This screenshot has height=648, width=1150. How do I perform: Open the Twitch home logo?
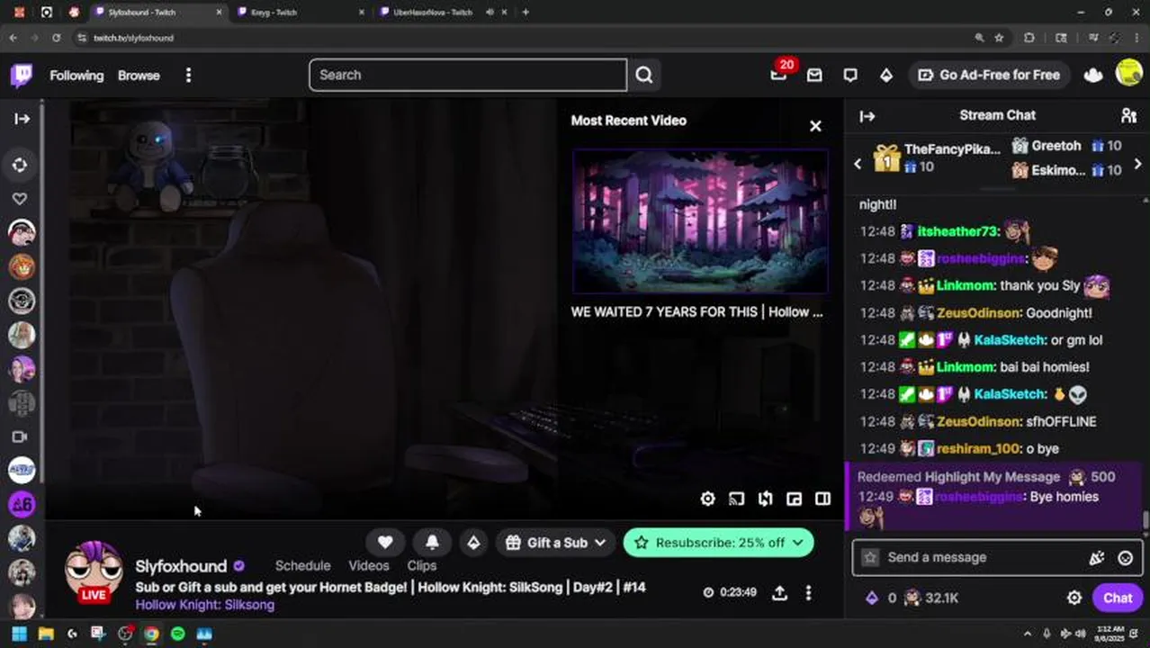(x=22, y=75)
